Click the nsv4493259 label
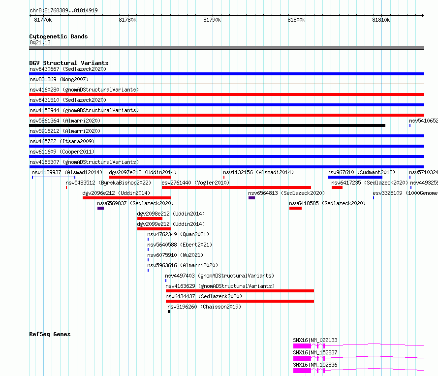 pyautogui.click(x=424, y=183)
